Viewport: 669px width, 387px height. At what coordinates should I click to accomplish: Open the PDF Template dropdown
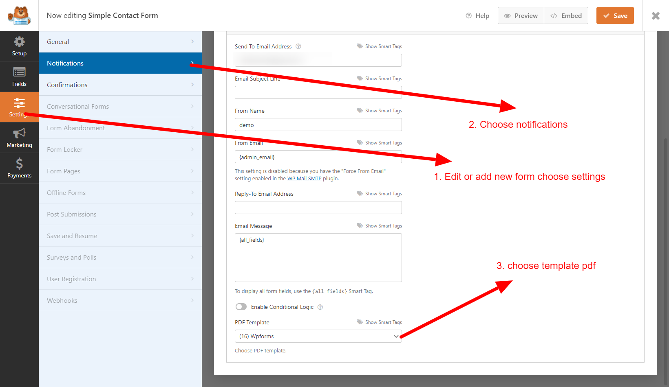click(x=318, y=336)
